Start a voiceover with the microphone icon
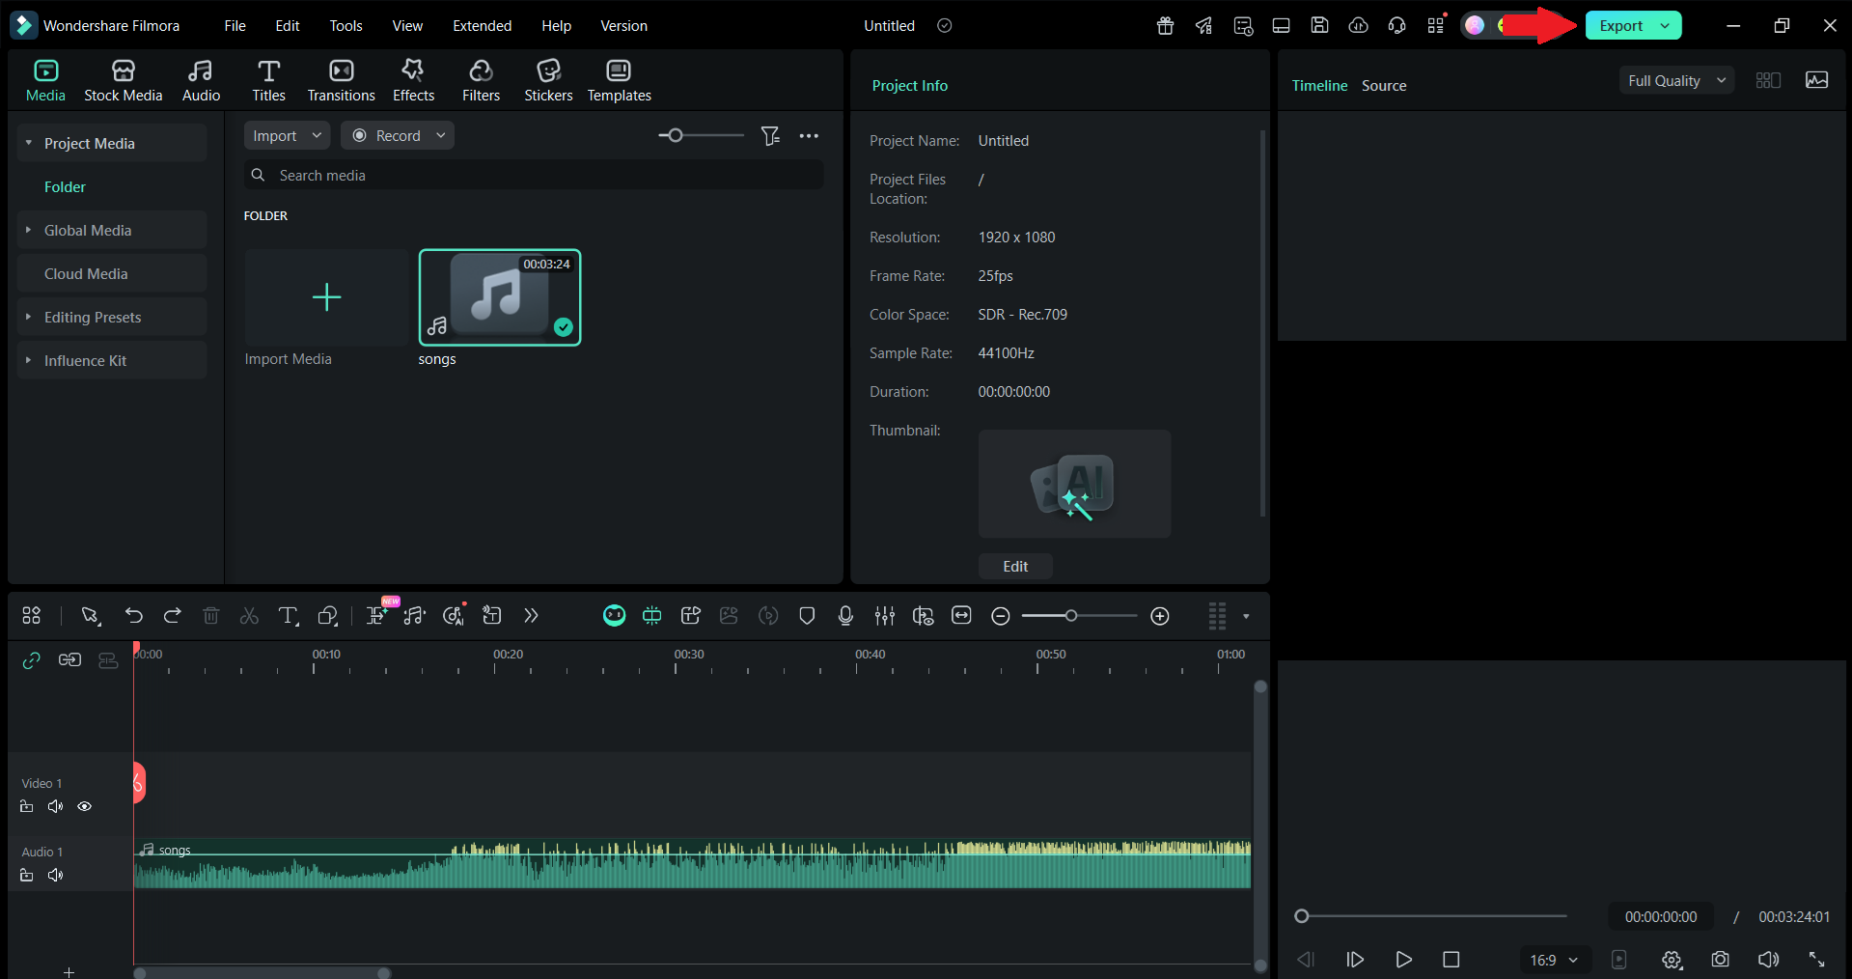 tap(845, 616)
